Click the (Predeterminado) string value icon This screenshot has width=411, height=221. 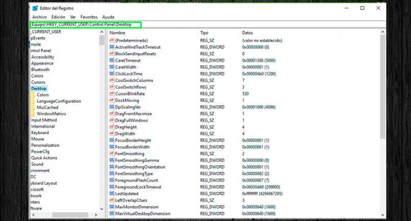pyautogui.click(x=112, y=40)
